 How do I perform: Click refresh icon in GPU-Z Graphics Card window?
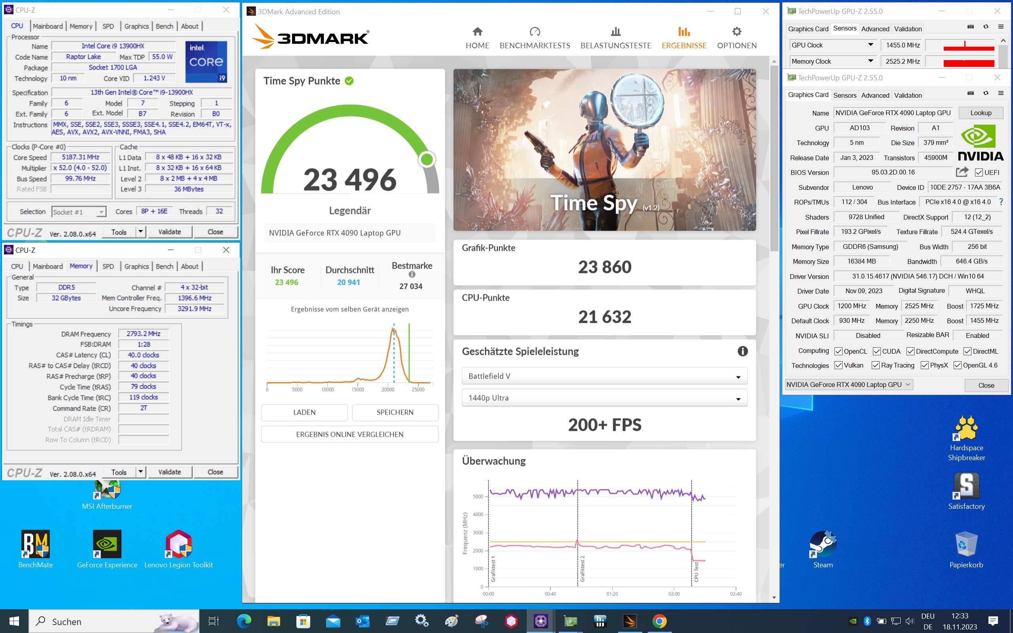[986, 93]
